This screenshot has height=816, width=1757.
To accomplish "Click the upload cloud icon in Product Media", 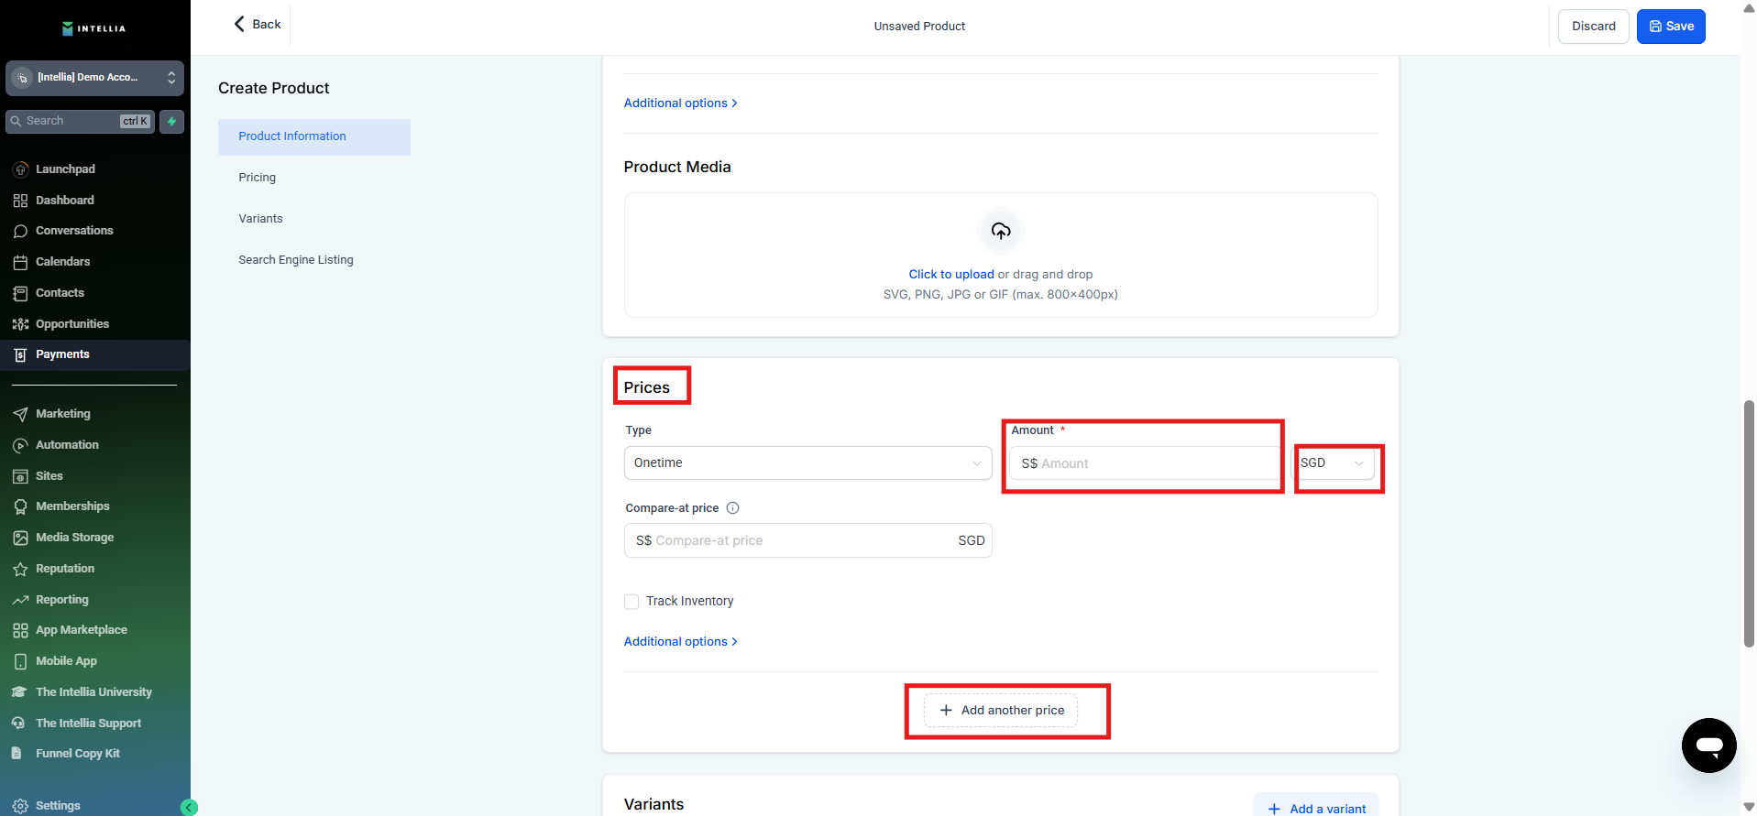I will click(x=1000, y=231).
